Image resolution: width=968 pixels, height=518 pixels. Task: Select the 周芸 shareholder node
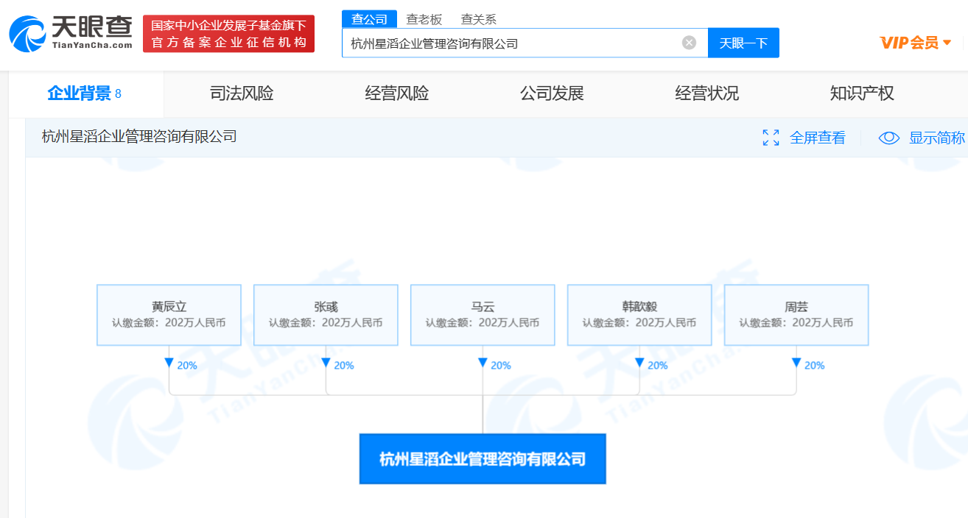click(x=796, y=315)
